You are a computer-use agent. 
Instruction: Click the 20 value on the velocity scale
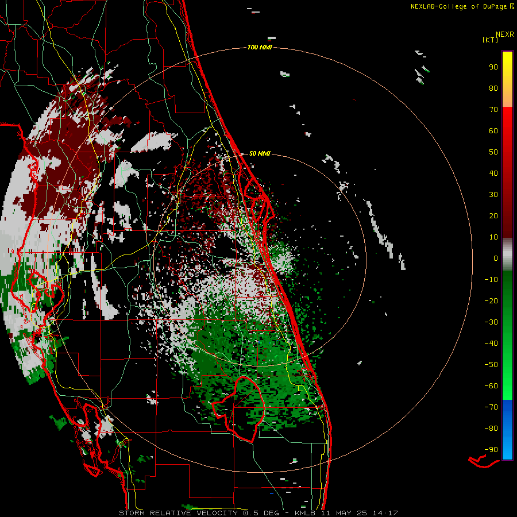493,215
